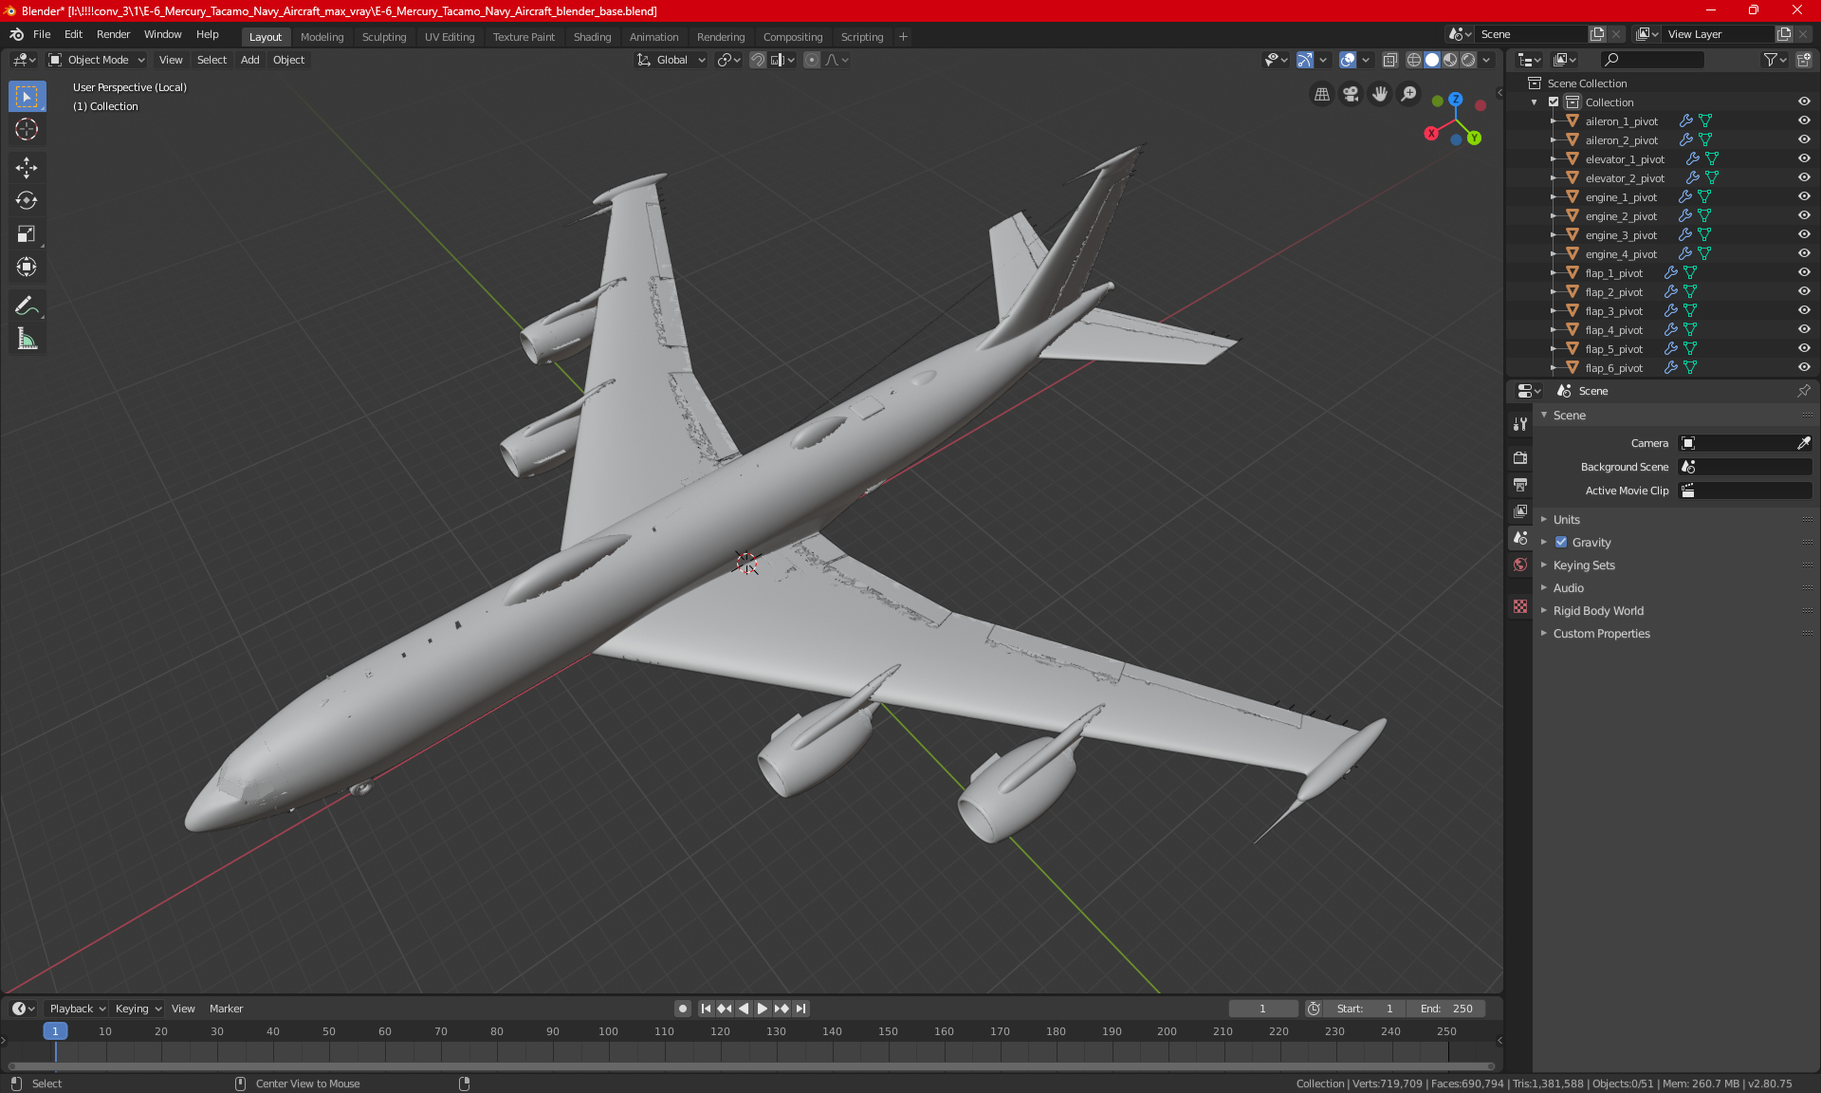This screenshot has width=1821, height=1093.
Task: Jump to the start frame
Action: pyautogui.click(x=706, y=1009)
